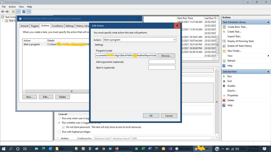This screenshot has height=152, width=271.
Task: Click the red Delete icon in Actions pane
Action: pos(224,100)
